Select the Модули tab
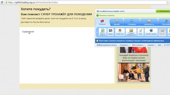Viewport: 170px width, 95px height. [102, 22]
